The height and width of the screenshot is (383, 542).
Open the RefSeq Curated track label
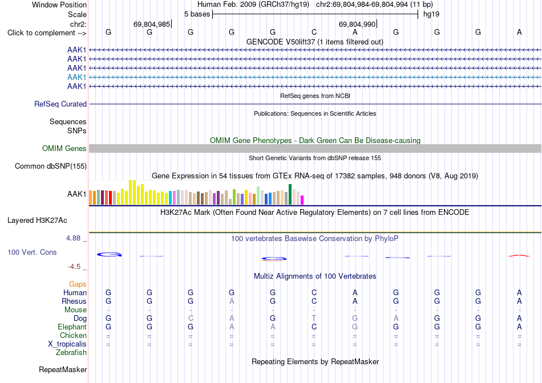60,104
